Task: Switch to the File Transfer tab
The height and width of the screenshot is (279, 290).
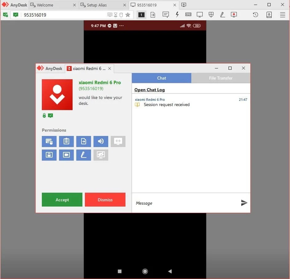Action: [x=220, y=78]
